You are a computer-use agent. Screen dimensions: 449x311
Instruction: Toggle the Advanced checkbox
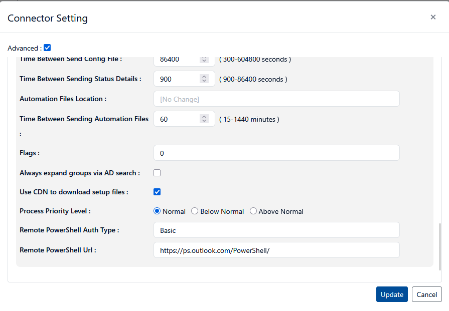pyautogui.click(x=47, y=48)
